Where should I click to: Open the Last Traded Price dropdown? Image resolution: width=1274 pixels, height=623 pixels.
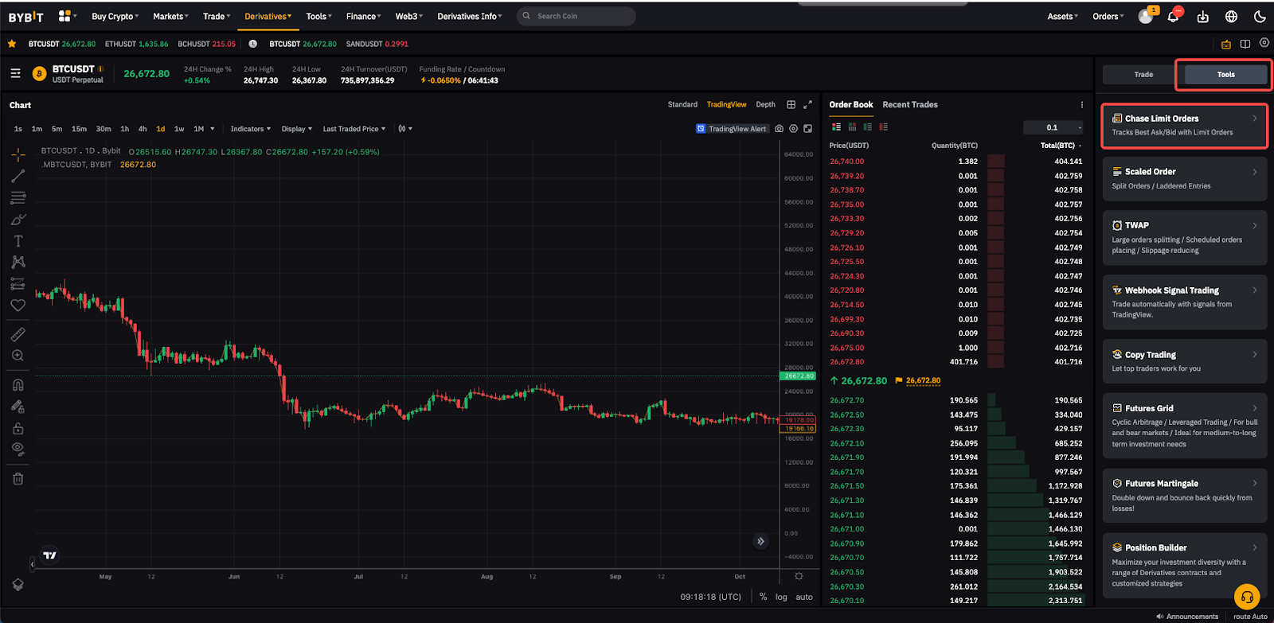click(354, 129)
